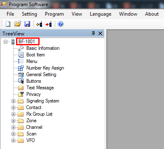Click the Number Key Assign grid icon
The image size is (164, 149).
[21, 68]
